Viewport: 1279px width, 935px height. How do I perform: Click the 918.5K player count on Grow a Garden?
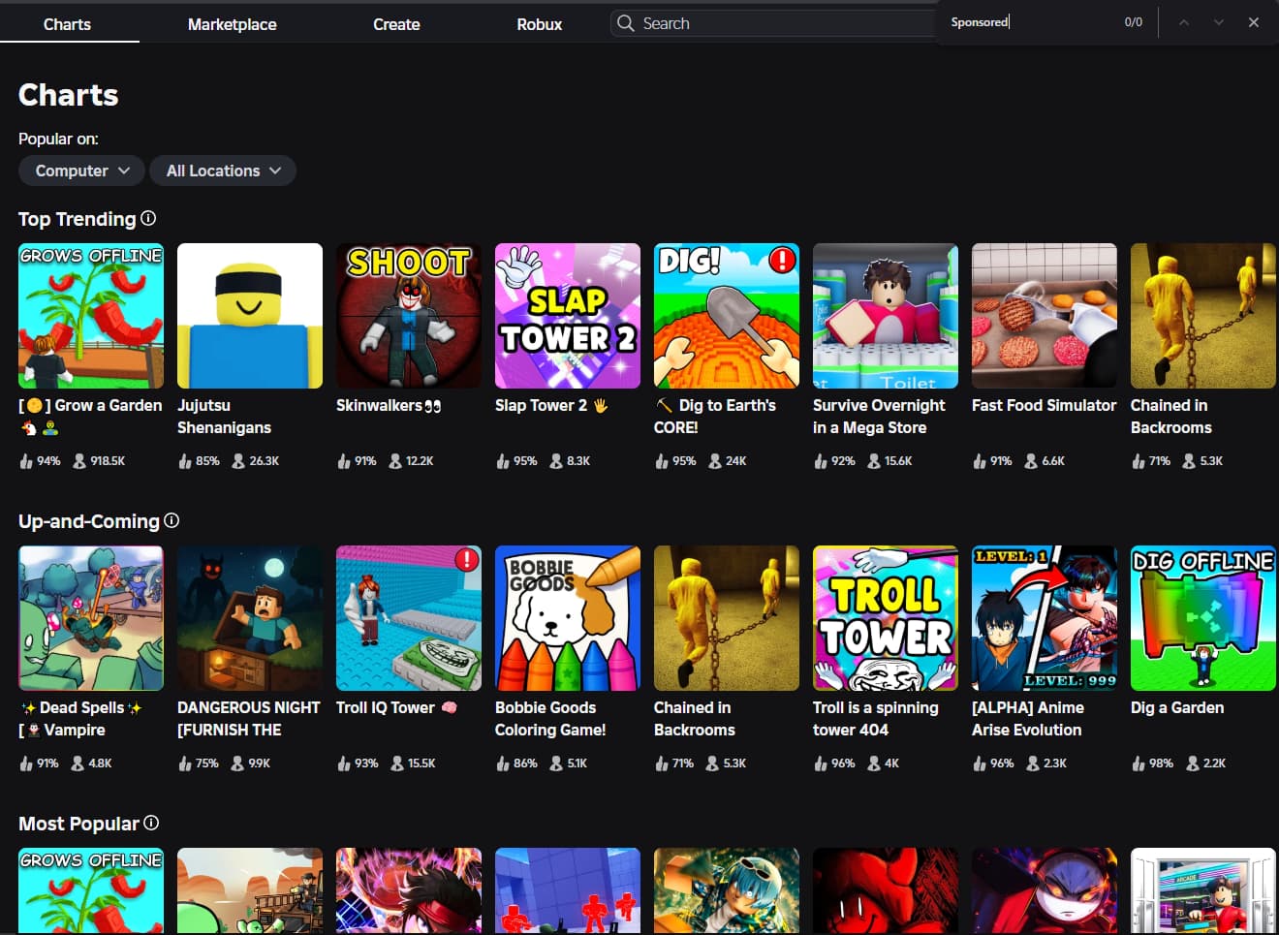[99, 461]
